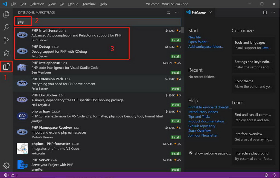Open Introductory videos link
This screenshot has height=178, width=280.
pyautogui.click(x=203, y=112)
